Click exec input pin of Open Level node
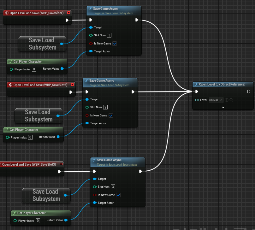This screenshot has width=255, height=230. tap(197, 91)
